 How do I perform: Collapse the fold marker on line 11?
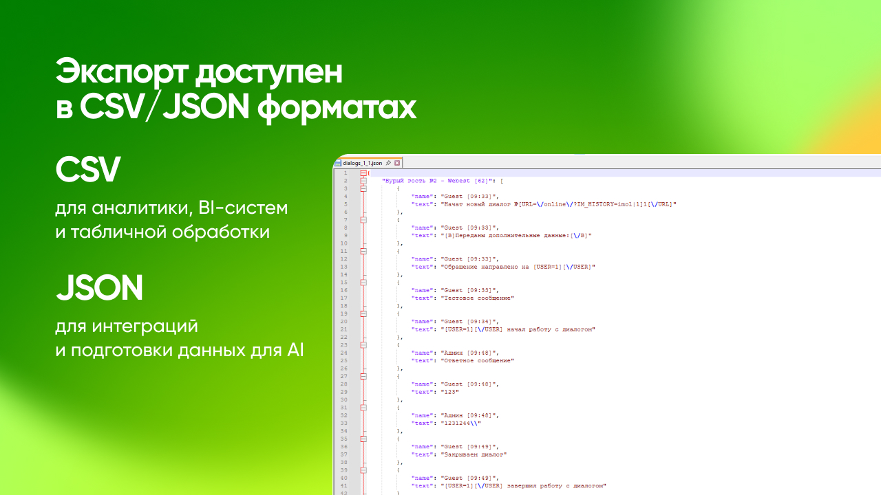coord(363,252)
